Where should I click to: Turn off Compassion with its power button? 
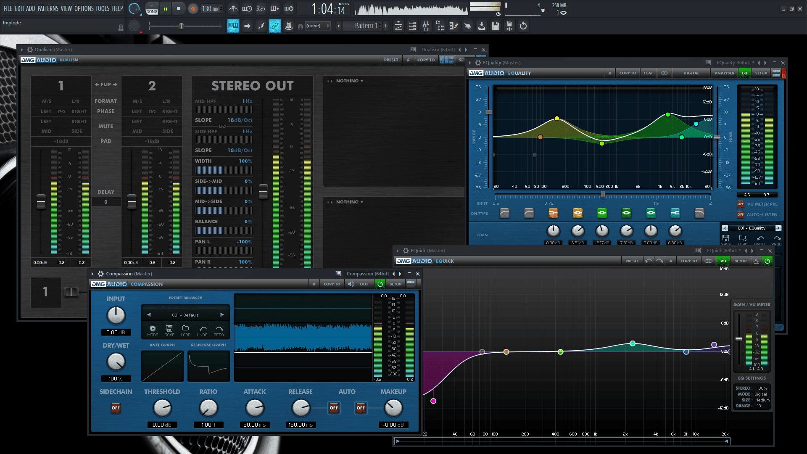click(380, 284)
